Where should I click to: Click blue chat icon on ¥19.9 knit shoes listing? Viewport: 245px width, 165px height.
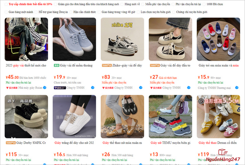point(93,87)
